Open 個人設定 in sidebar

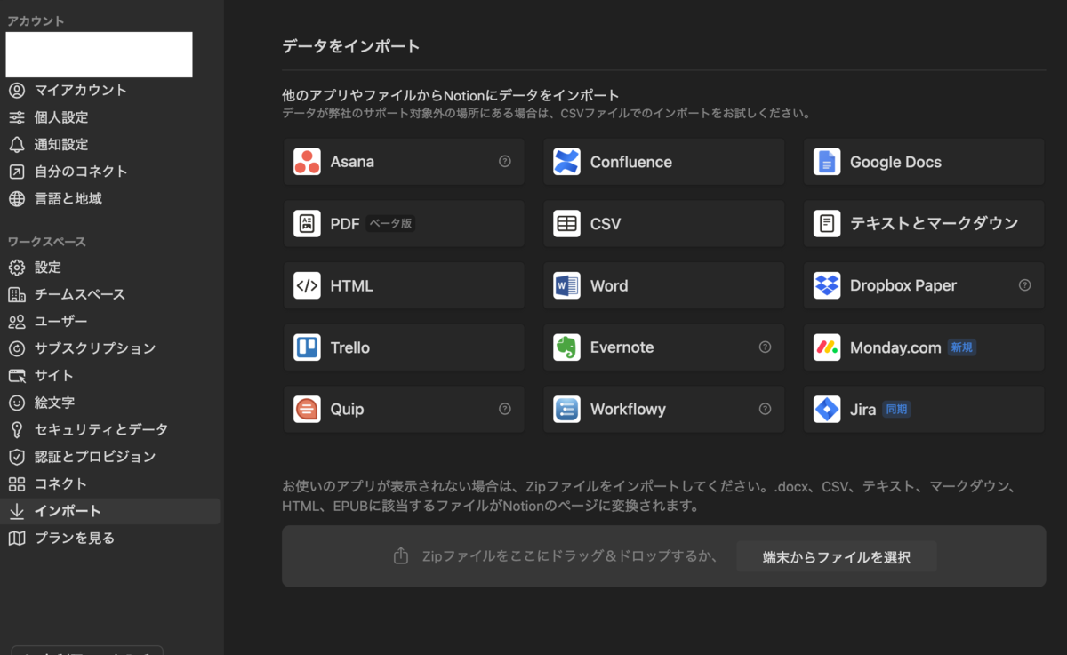[x=110, y=117]
